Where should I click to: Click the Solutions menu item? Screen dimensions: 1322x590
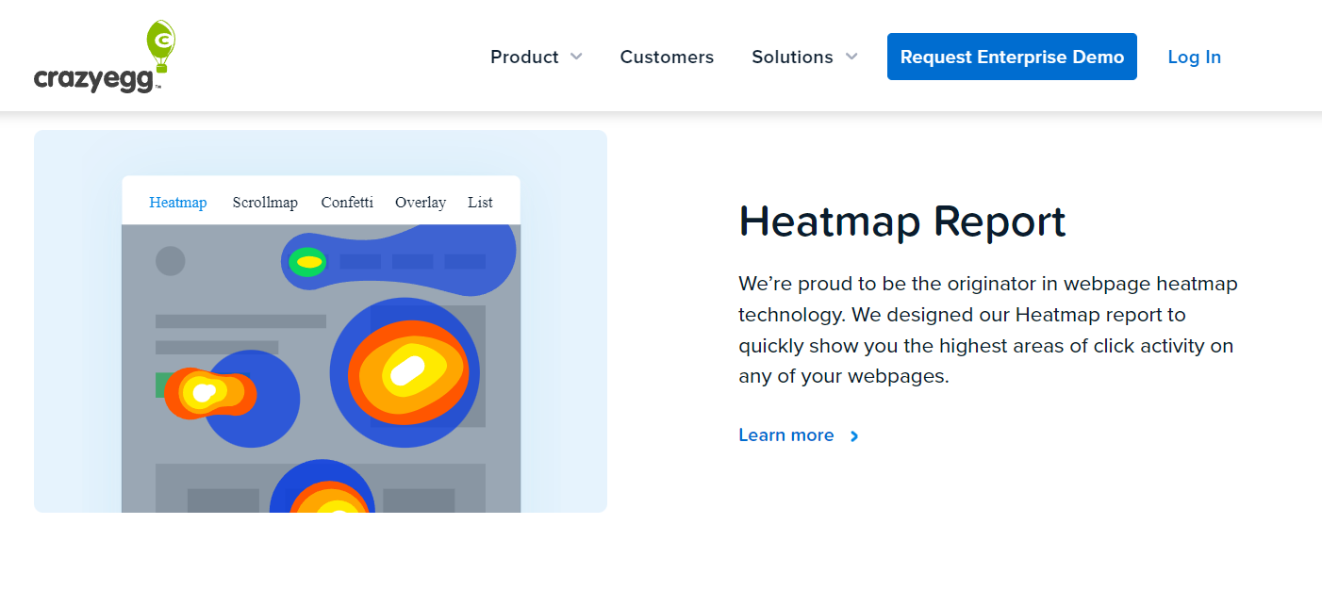[792, 57]
